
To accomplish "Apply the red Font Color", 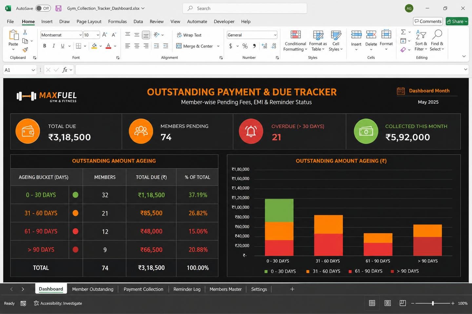I will coord(108,46).
